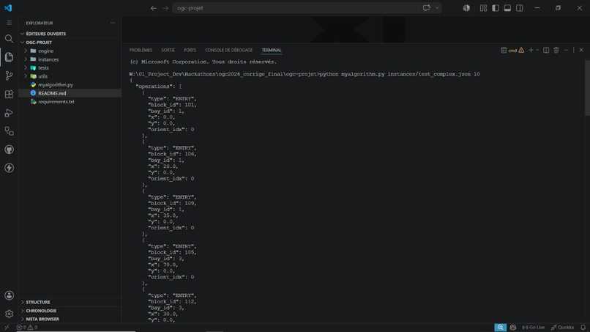The image size is (590, 332).
Task: Open the requirements.txt file
Action: coord(70,102)
